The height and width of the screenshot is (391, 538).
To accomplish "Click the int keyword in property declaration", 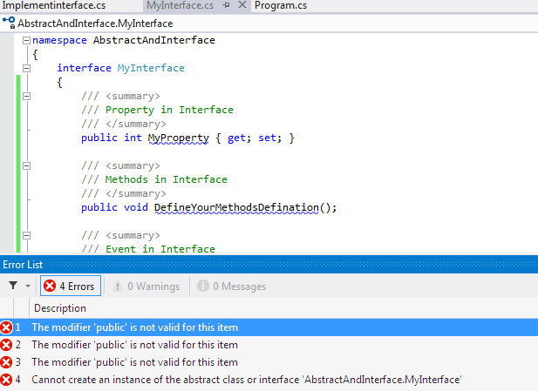I will (x=133, y=138).
